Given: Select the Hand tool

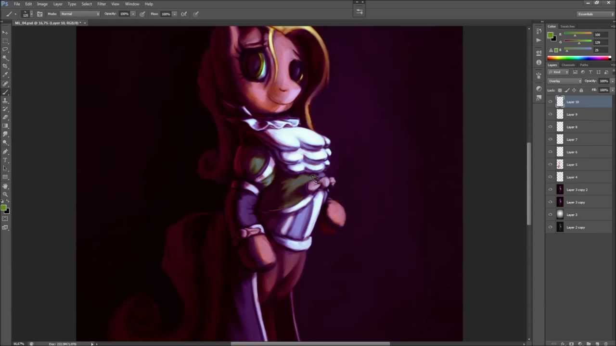Looking at the screenshot, I should [x=5, y=186].
